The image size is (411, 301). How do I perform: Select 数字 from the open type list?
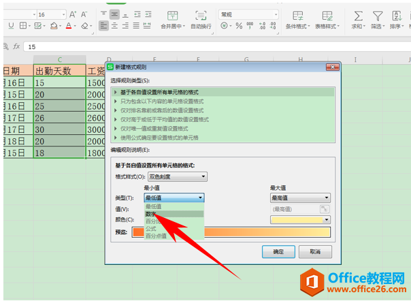coord(150,213)
